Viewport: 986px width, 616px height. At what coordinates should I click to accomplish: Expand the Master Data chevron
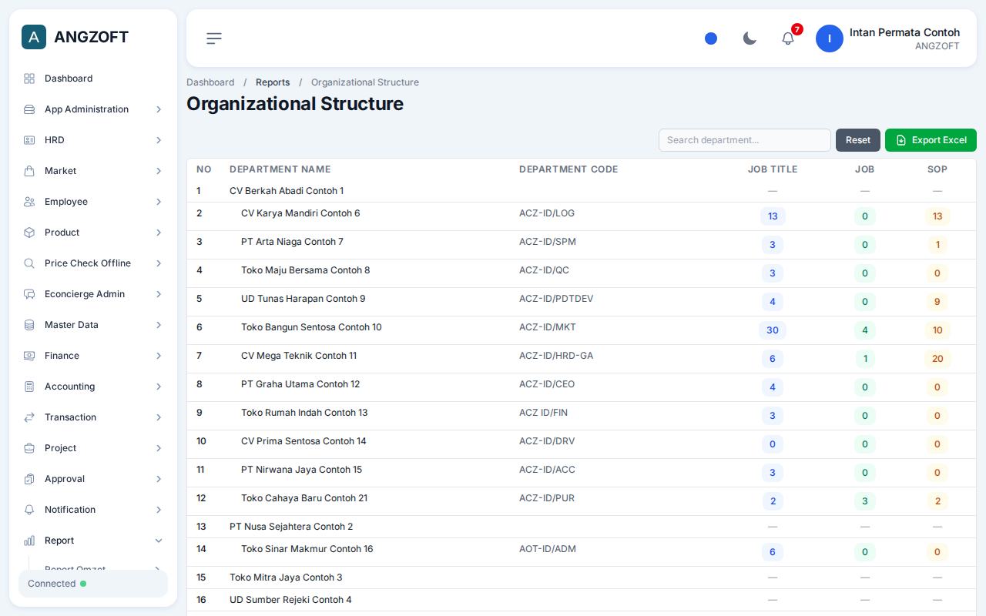click(x=159, y=325)
